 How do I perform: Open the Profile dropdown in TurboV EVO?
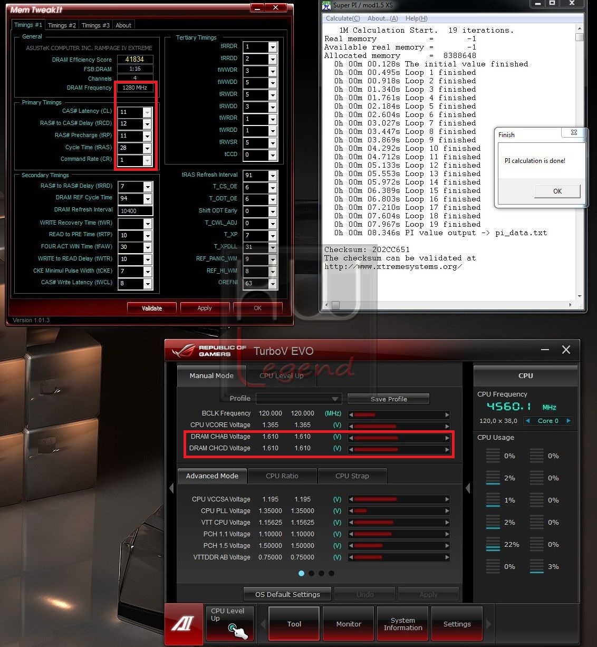click(335, 399)
